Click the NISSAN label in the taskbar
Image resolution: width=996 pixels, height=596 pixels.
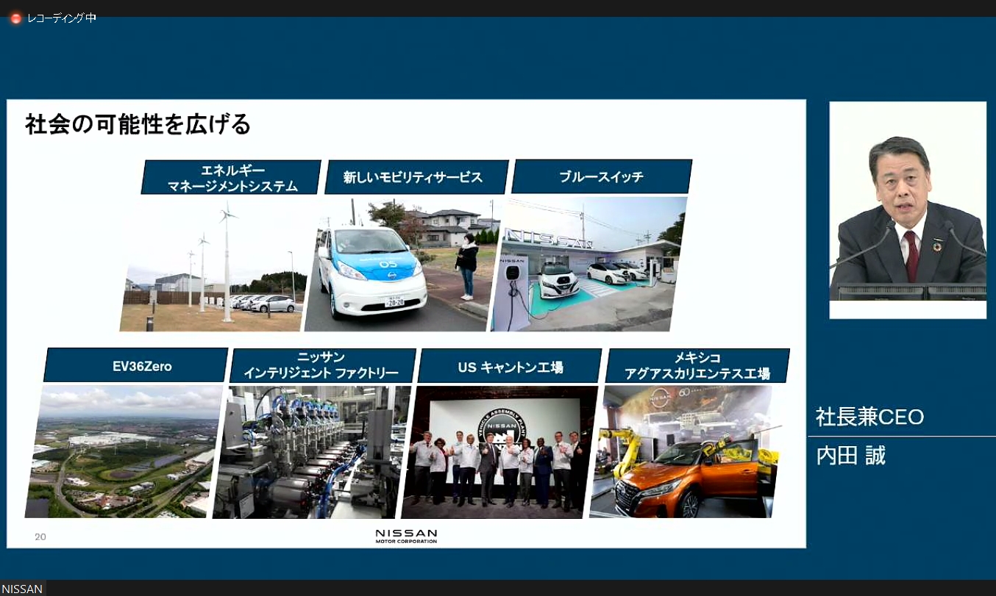pyautogui.click(x=22, y=589)
